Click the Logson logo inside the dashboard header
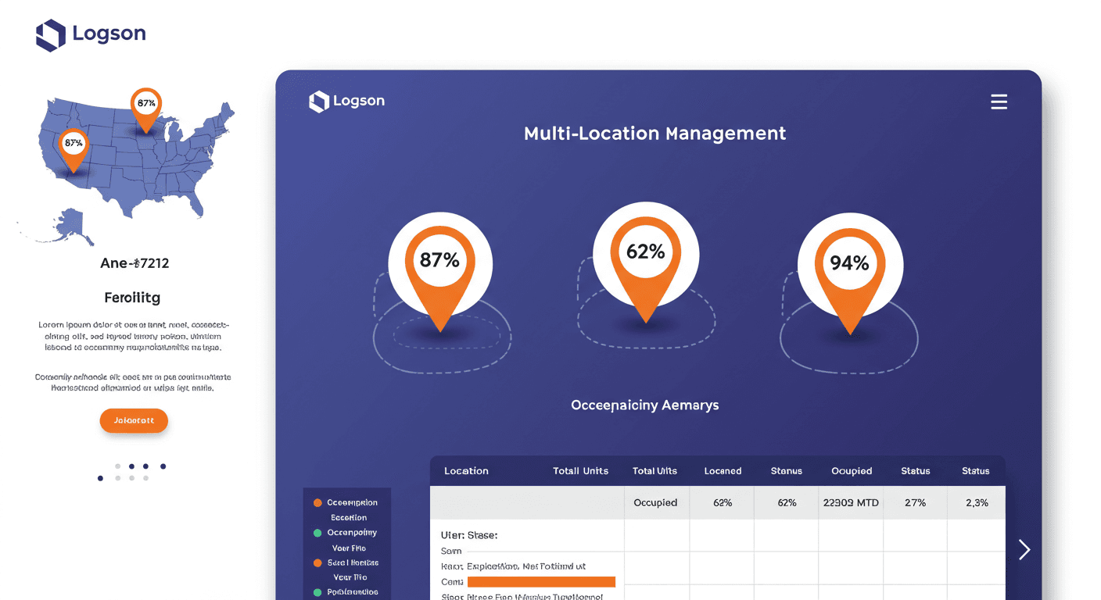The height and width of the screenshot is (600, 1101). tap(346, 102)
